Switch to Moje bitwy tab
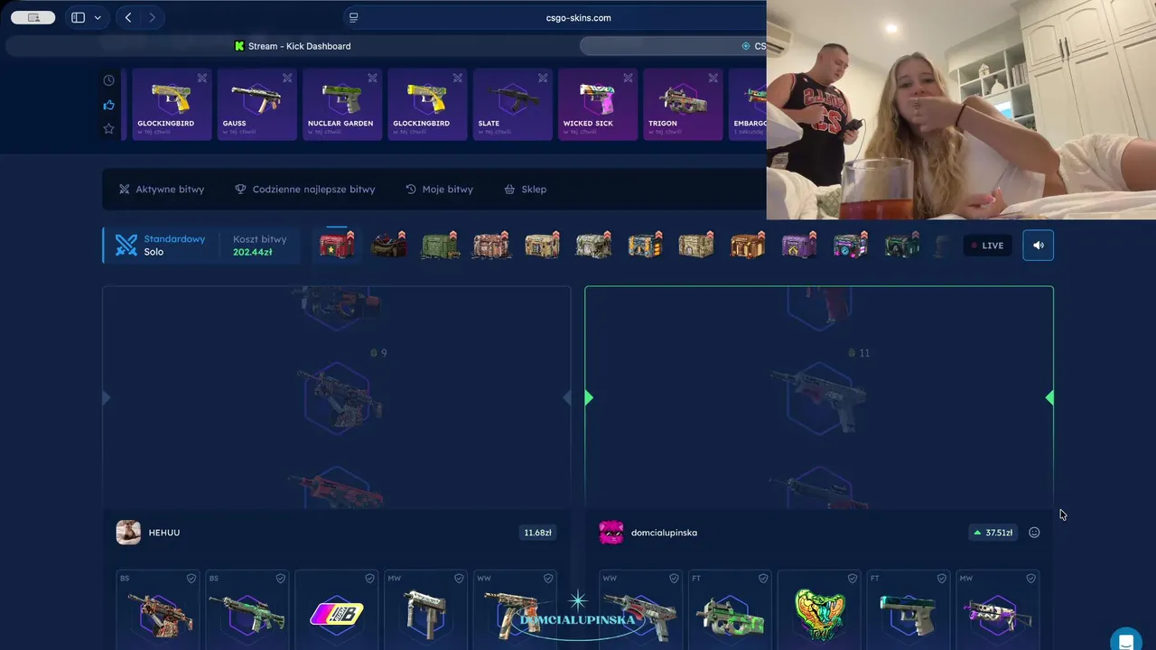 pyautogui.click(x=439, y=190)
